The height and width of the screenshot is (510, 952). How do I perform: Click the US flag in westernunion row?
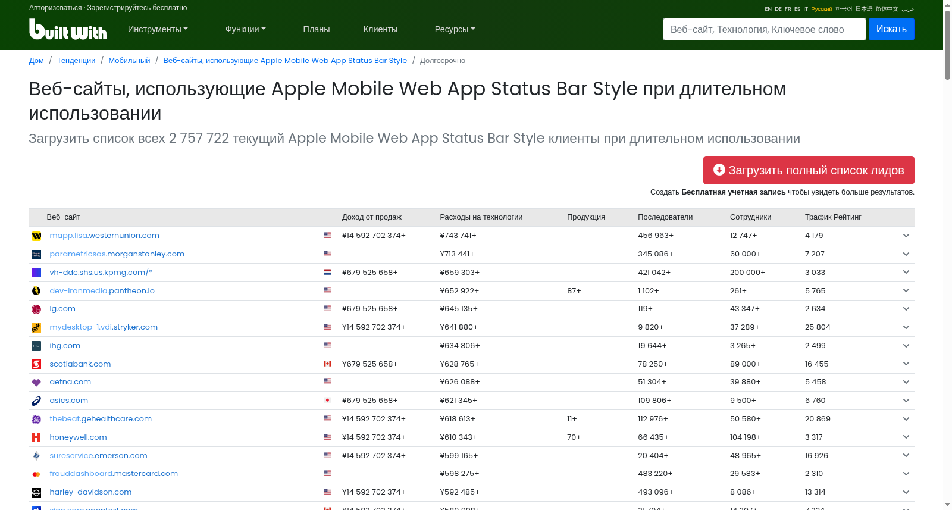pos(327,235)
